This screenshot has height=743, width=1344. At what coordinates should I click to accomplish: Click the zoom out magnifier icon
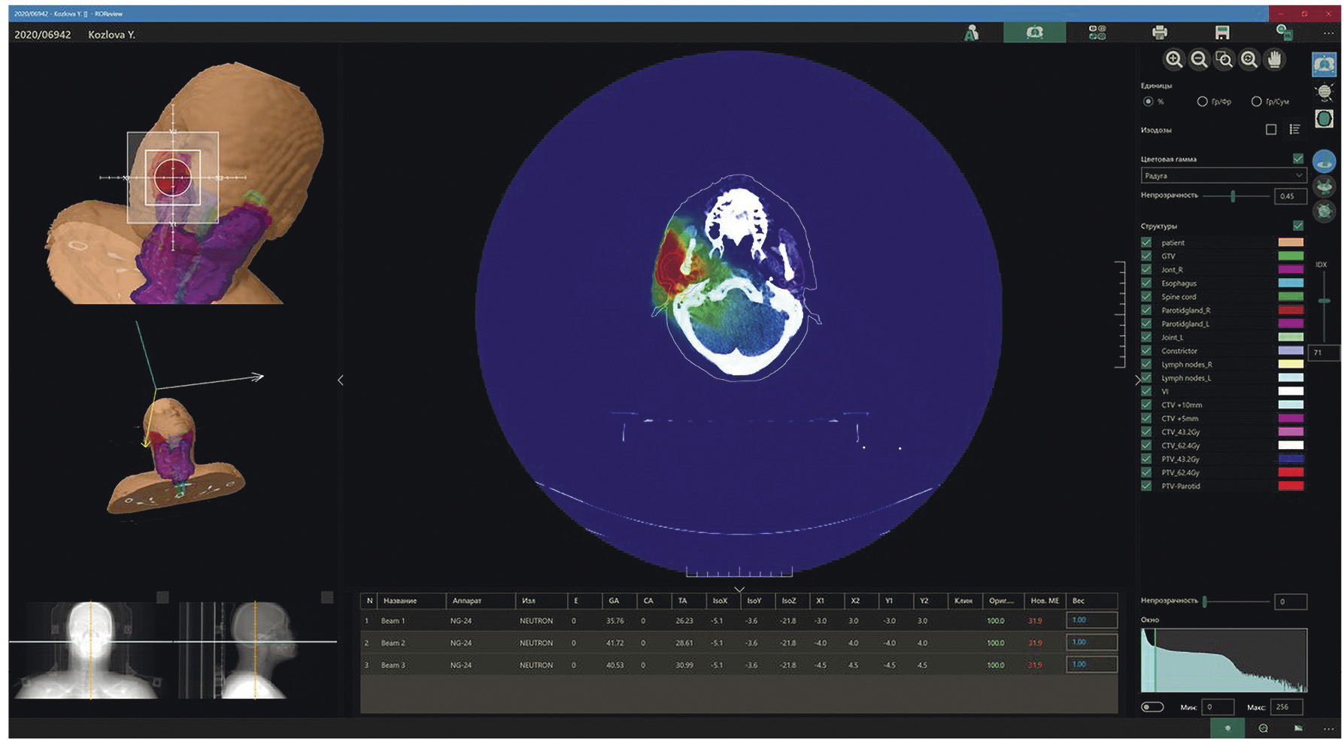pyautogui.click(x=1199, y=60)
